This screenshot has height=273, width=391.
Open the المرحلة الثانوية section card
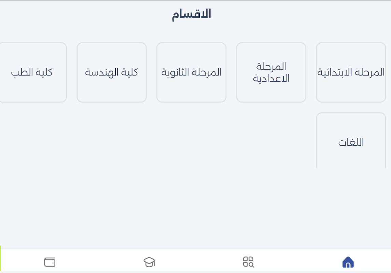pyautogui.click(x=191, y=72)
